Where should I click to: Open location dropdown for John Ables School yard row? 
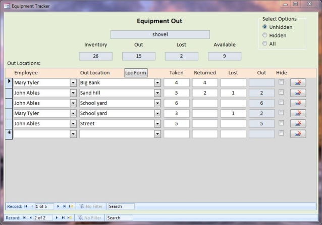pyautogui.click(x=157, y=103)
